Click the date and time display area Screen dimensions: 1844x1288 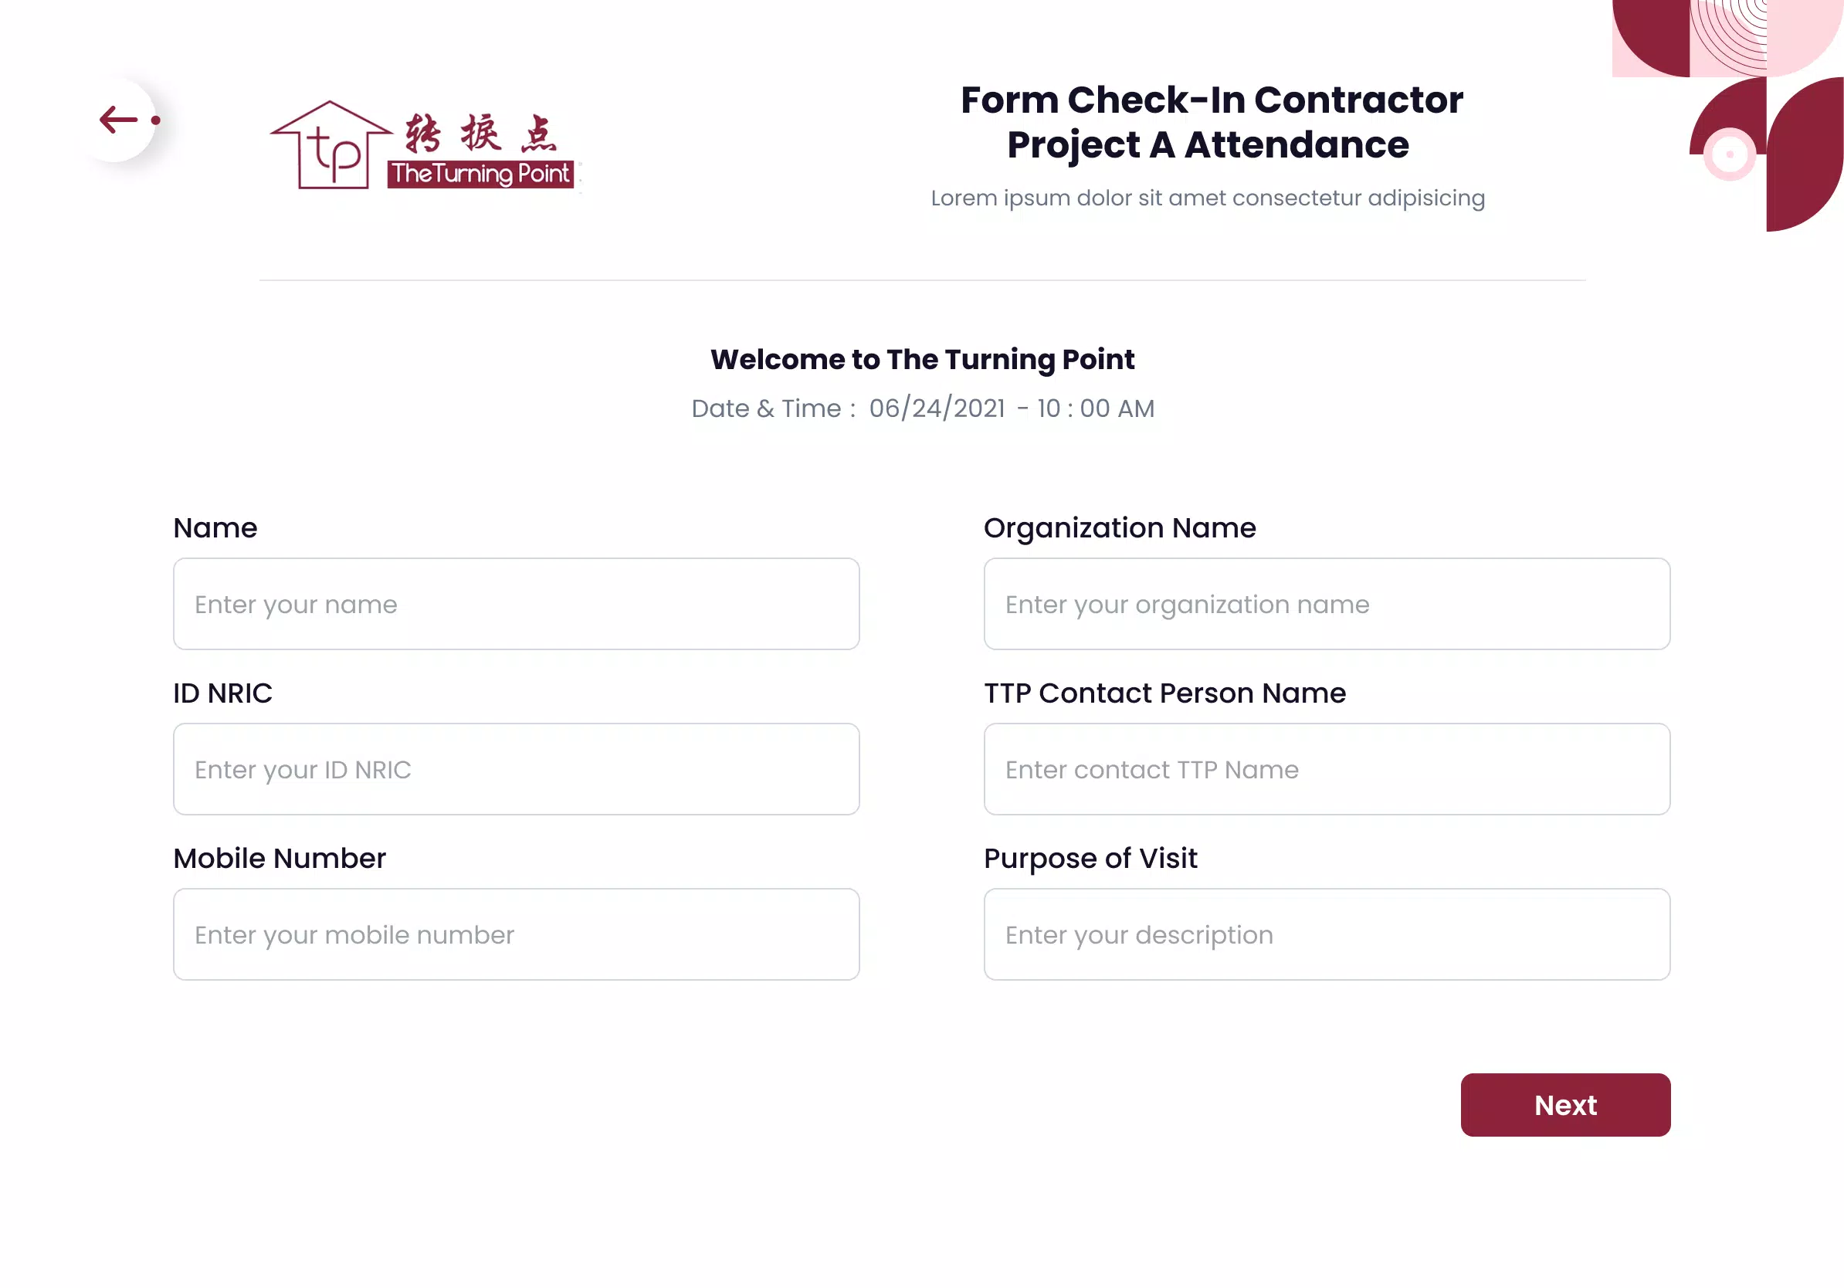(922, 408)
